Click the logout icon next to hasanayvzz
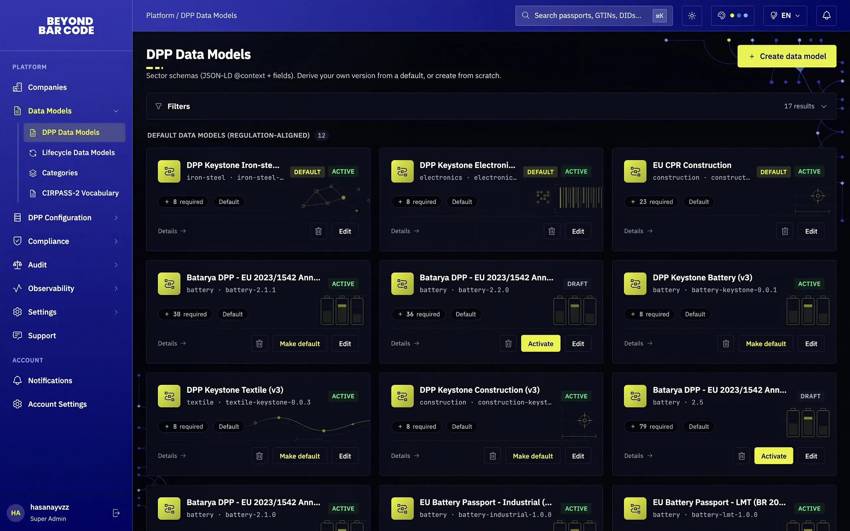This screenshot has width=850, height=531. [116, 513]
